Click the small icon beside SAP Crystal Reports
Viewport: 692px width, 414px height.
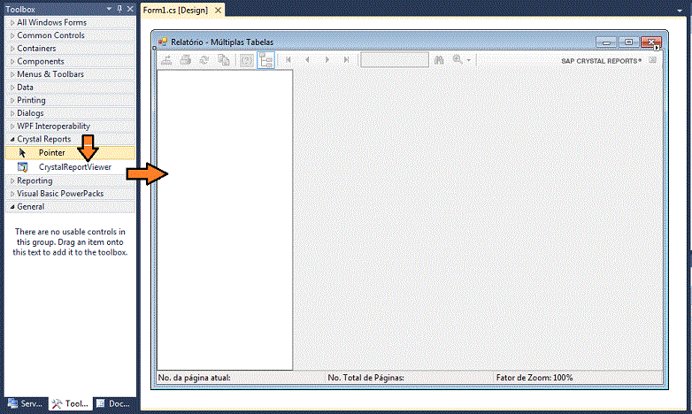[653, 60]
